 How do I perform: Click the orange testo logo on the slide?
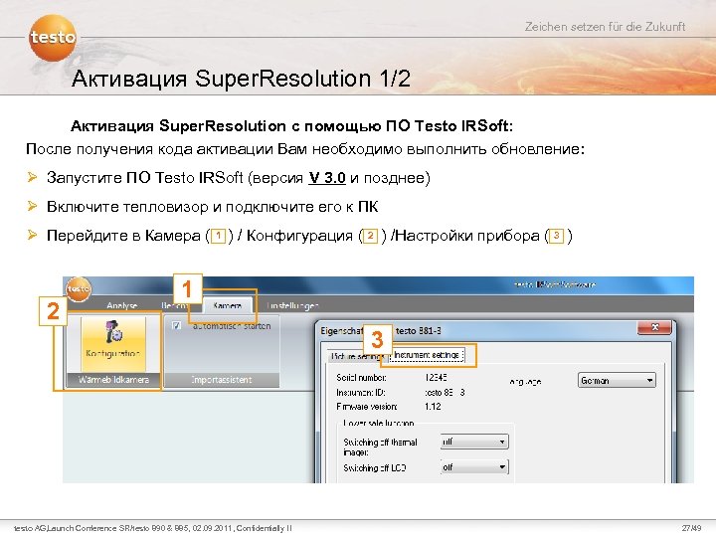click(x=53, y=38)
